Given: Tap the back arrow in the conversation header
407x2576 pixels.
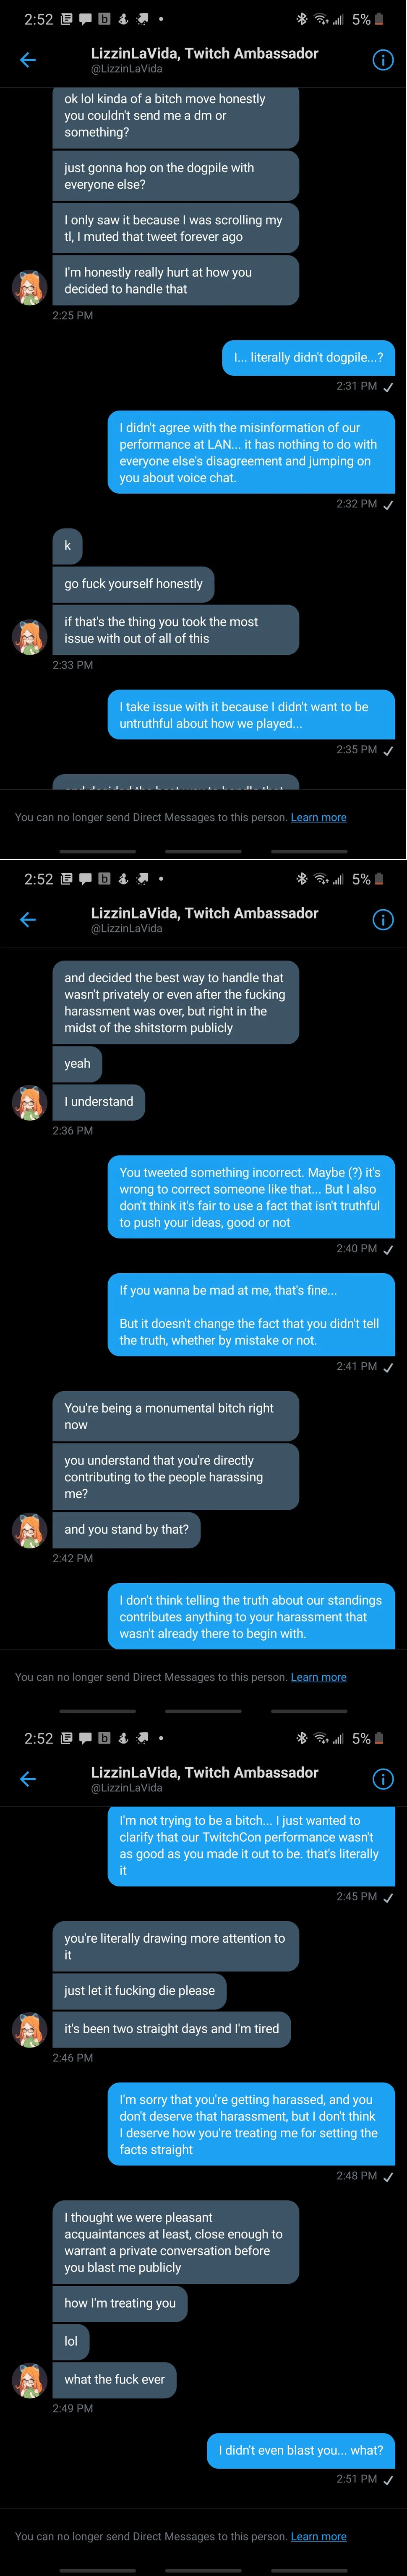Looking at the screenshot, I should [x=27, y=60].
